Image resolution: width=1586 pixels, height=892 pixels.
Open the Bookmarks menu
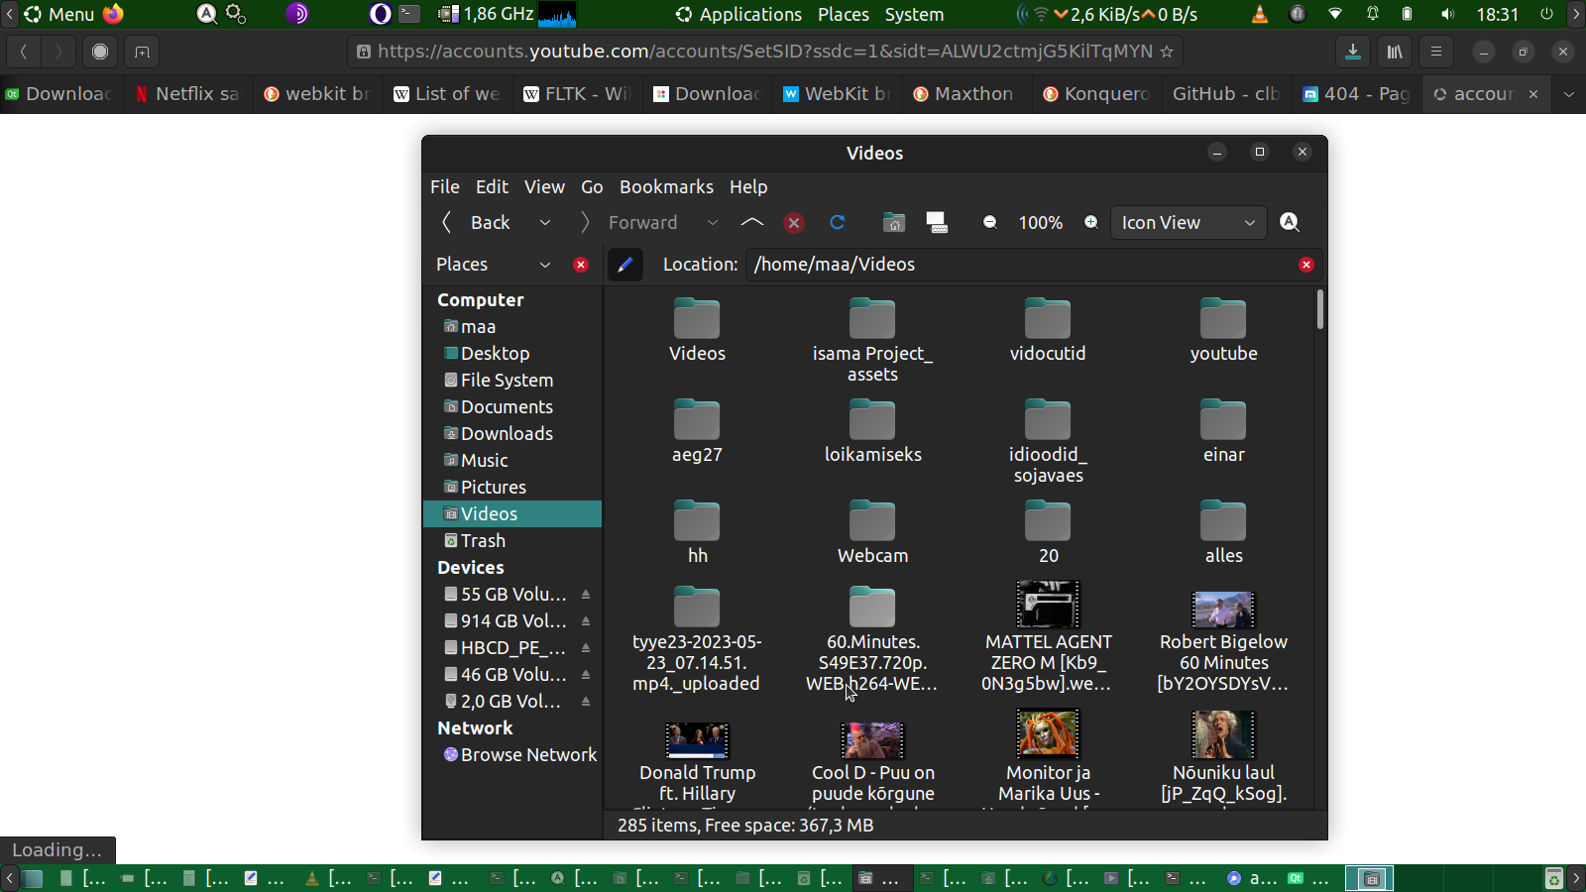click(x=666, y=187)
